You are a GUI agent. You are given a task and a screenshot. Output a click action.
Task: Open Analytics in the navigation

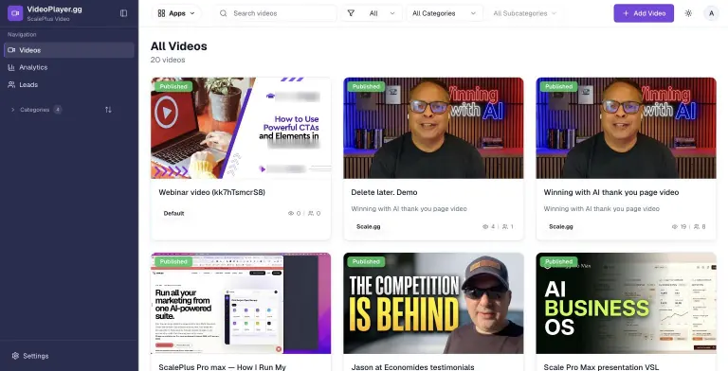[68, 67]
